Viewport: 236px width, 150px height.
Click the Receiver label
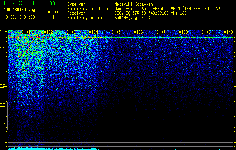coord(76,13)
